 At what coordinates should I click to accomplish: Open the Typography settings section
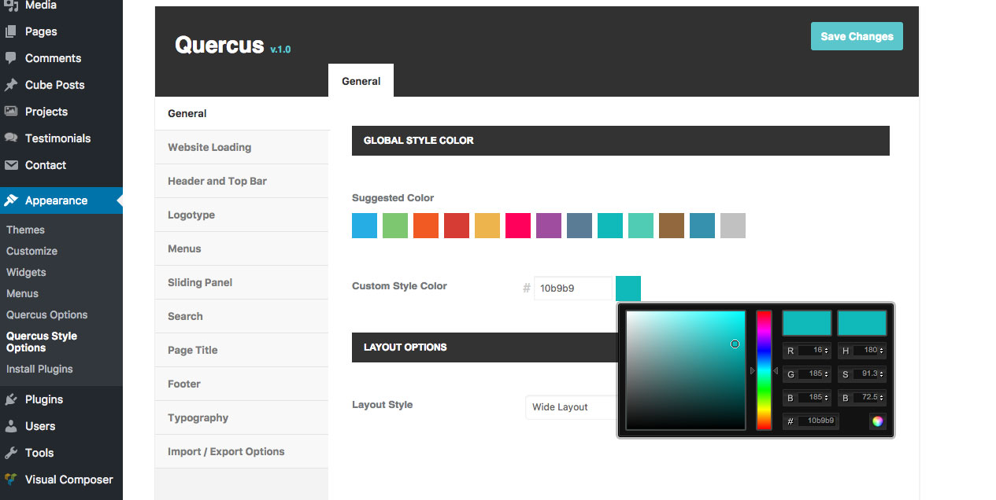click(198, 417)
